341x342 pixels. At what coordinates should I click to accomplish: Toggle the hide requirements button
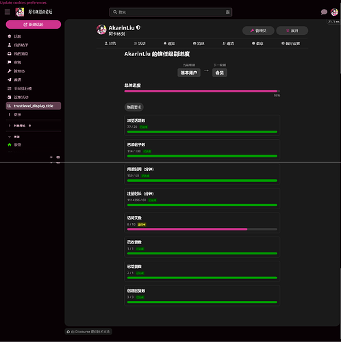pyautogui.click(x=134, y=107)
